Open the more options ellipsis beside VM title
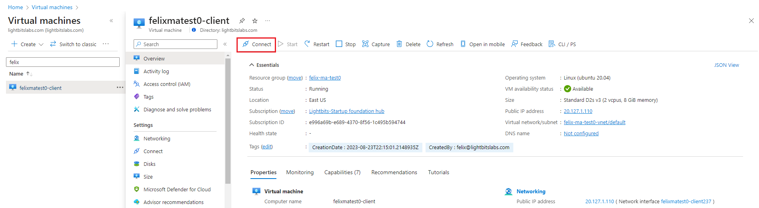 point(268,21)
